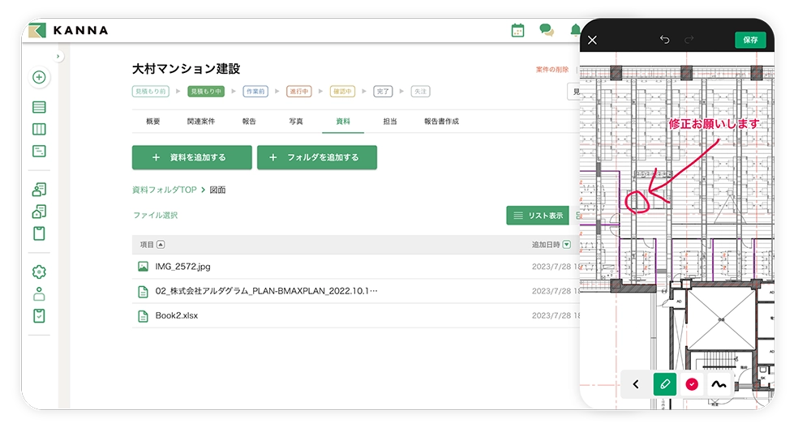
Task: Set status to 失注
Action: coord(420,92)
